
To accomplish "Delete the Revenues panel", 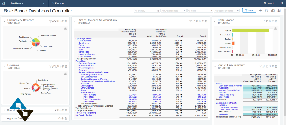I will [66, 66].
